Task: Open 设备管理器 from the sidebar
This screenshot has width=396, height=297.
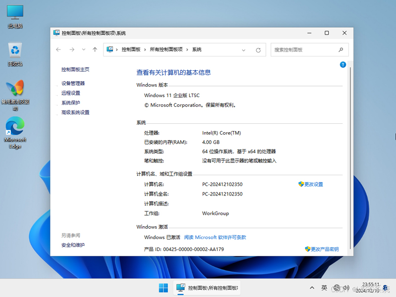Action: coord(73,83)
